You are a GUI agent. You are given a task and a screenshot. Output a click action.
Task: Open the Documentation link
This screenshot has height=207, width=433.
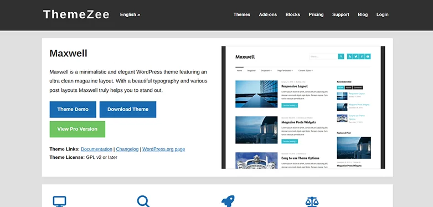(x=96, y=149)
